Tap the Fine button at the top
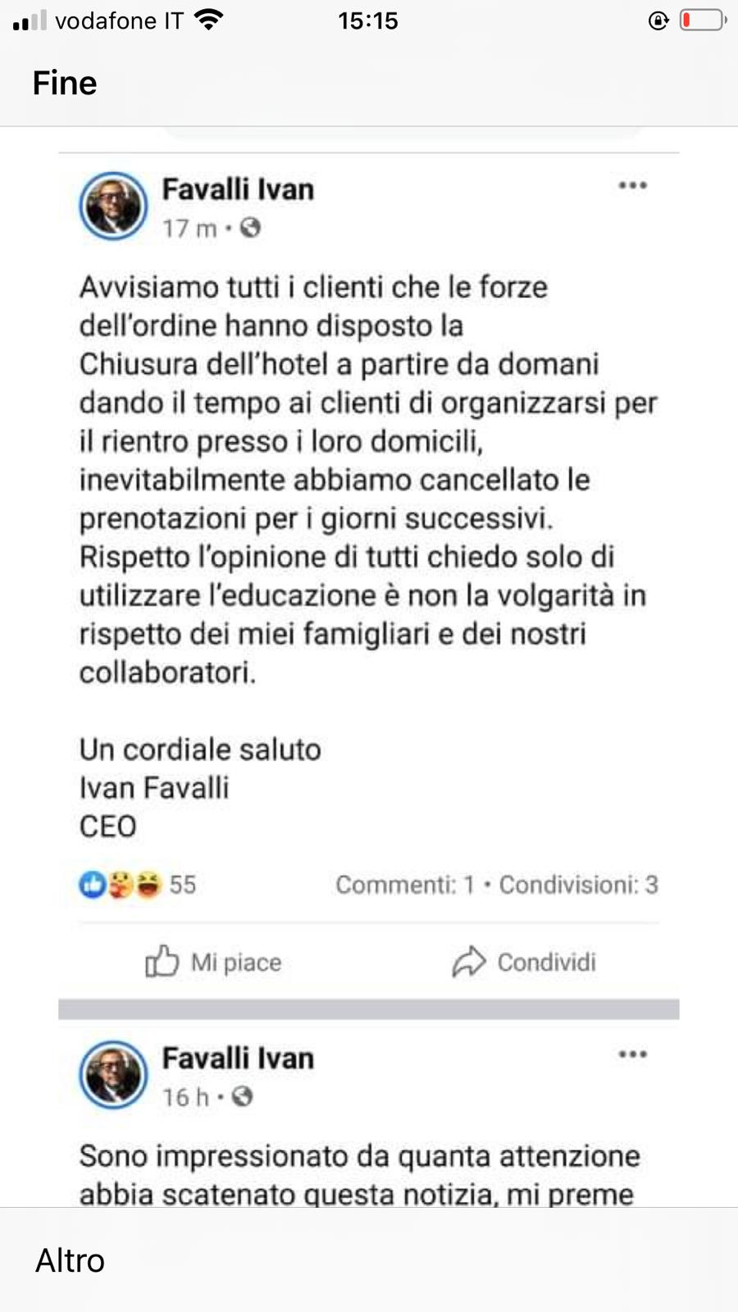The image size is (738, 1312). point(65,84)
